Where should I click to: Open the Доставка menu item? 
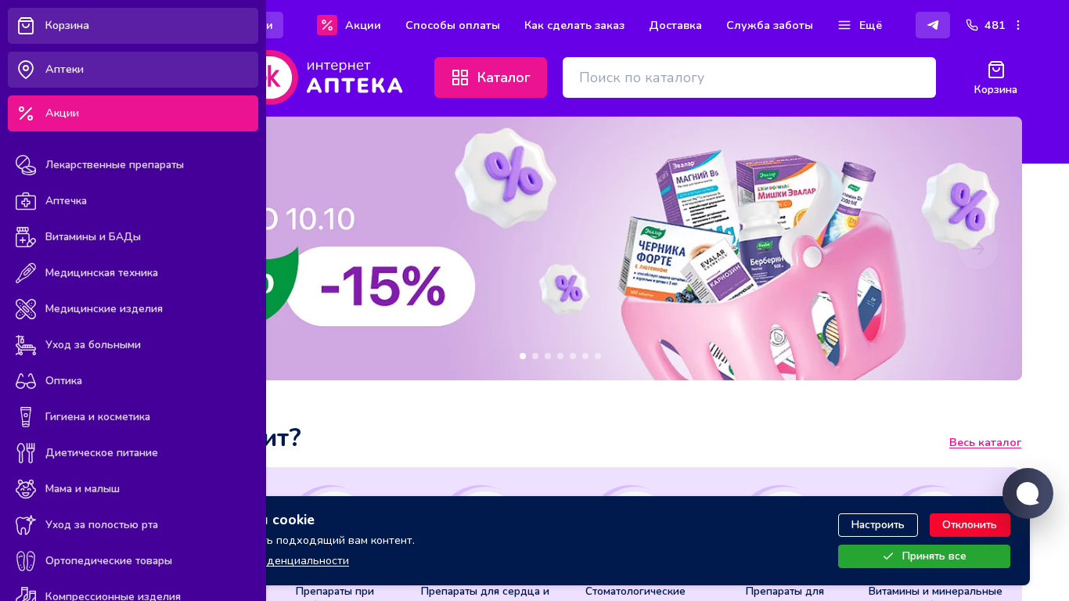pyautogui.click(x=675, y=25)
